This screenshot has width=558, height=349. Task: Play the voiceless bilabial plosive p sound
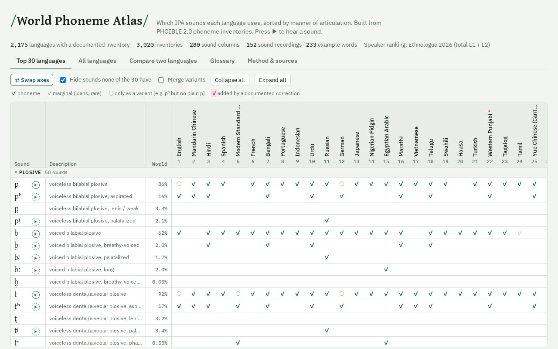tap(36, 185)
